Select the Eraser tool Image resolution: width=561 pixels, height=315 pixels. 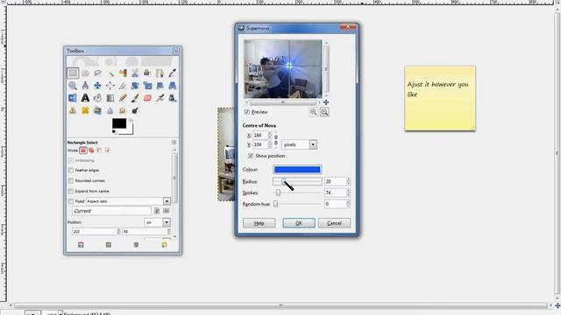click(x=147, y=98)
